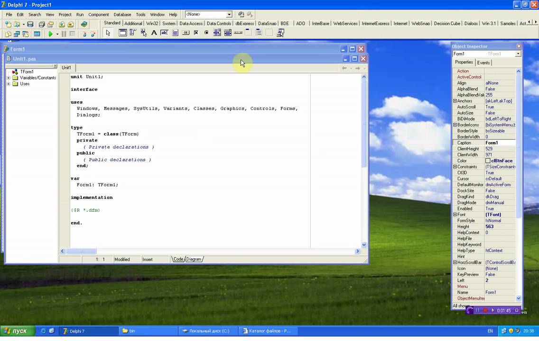Select the Frames component icon
Viewport: 539px width, 341px height.
122,33
